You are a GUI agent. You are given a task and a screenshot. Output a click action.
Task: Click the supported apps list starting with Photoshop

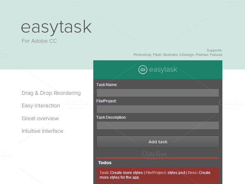(x=178, y=55)
